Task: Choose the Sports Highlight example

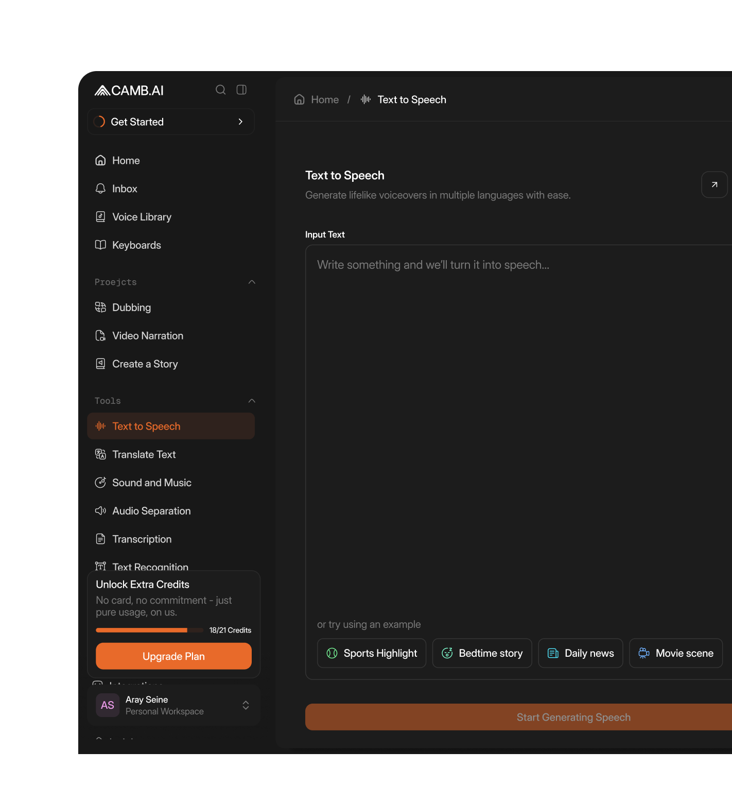Action: coord(372,653)
